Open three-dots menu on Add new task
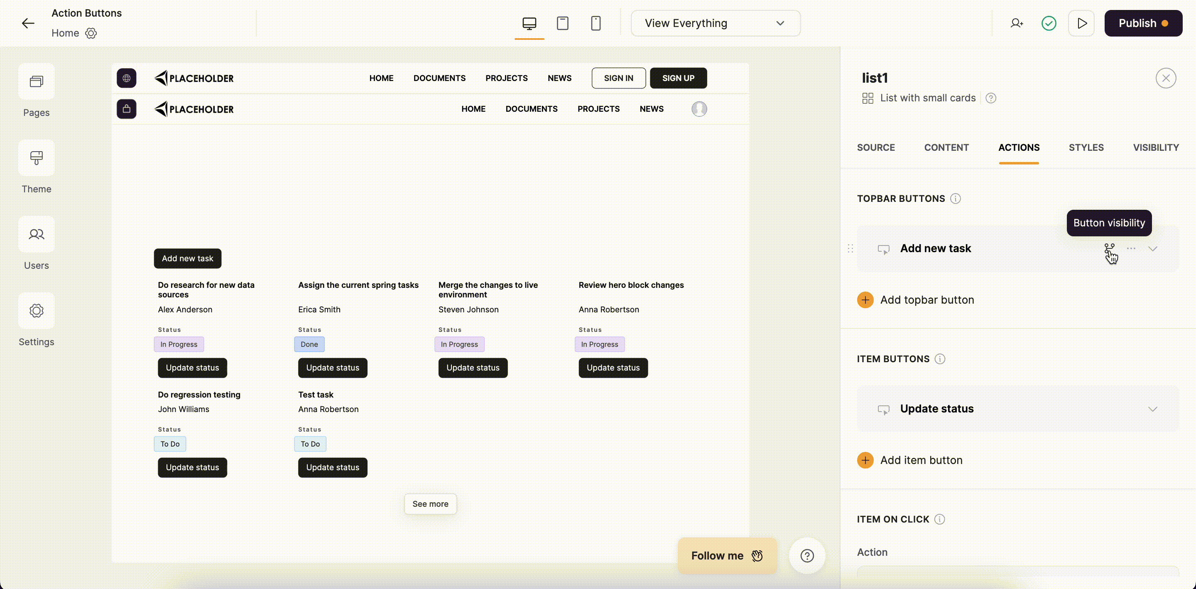Image resolution: width=1196 pixels, height=589 pixels. point(1131,248)
